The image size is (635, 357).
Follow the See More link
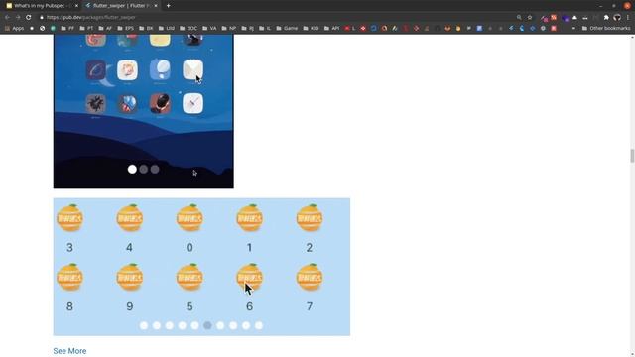(x=69, y=351)
